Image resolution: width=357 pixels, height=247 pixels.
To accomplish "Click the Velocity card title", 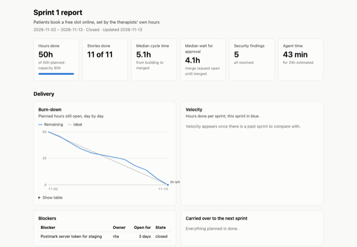I will (194, 109).
